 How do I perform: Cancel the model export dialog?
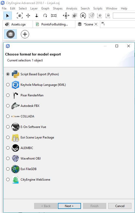(x=120, y=206)
